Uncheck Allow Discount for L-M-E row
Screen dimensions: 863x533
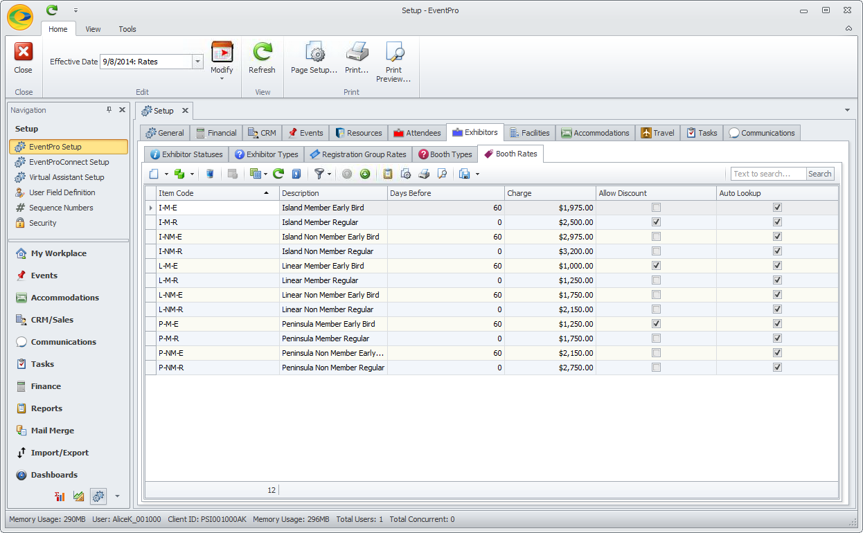656,266
